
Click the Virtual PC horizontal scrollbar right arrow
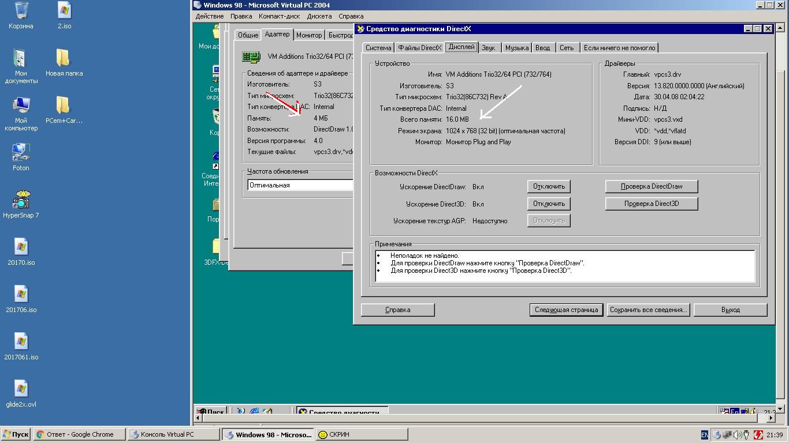click(x=771, y=418)
